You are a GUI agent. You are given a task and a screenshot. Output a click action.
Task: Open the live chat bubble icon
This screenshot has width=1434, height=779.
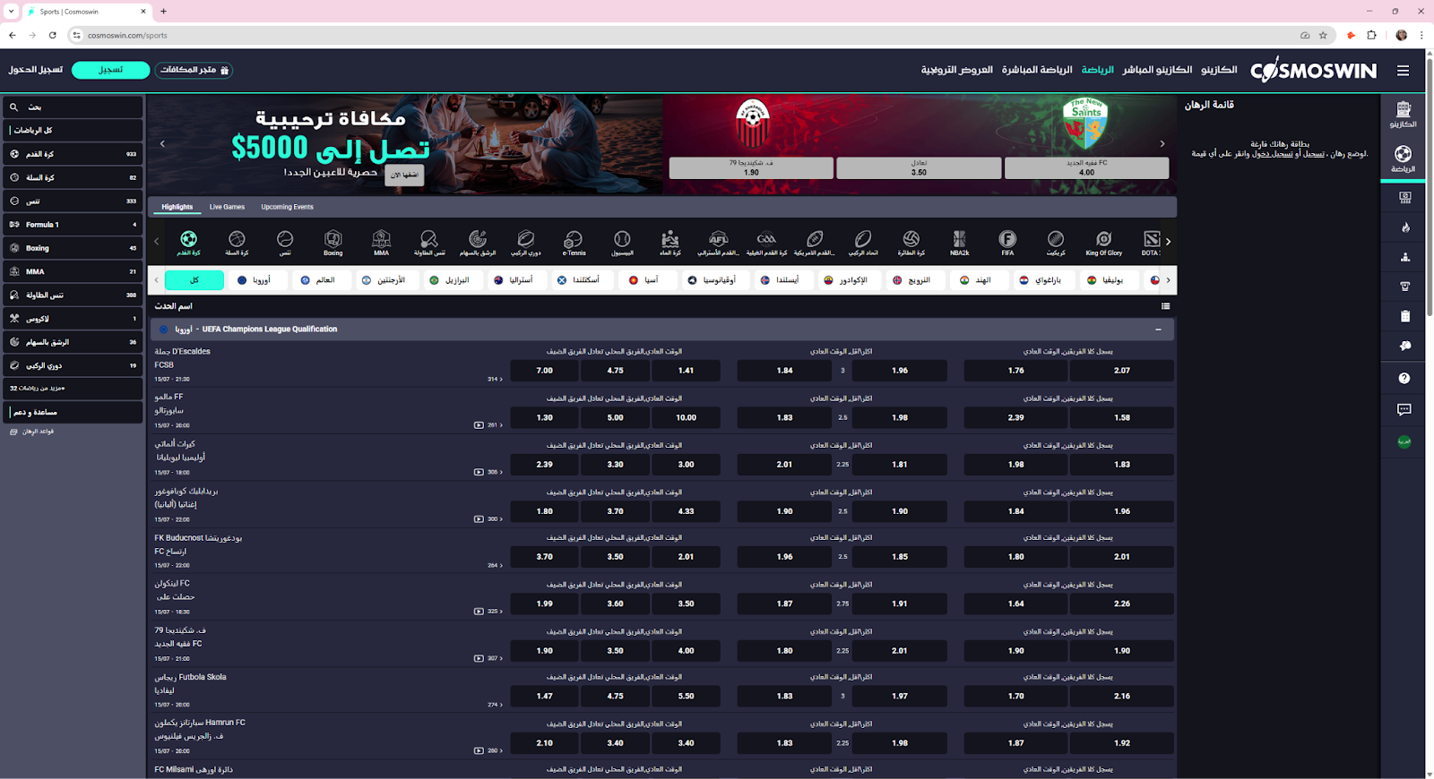pyautogui.click(x=1404, y=409)
